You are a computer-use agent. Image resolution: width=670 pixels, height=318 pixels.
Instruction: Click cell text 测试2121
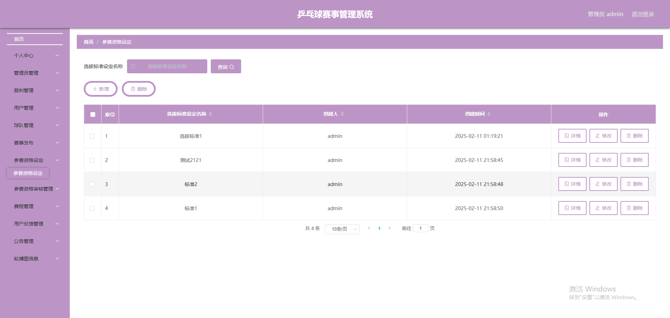(x=191, y=160)
